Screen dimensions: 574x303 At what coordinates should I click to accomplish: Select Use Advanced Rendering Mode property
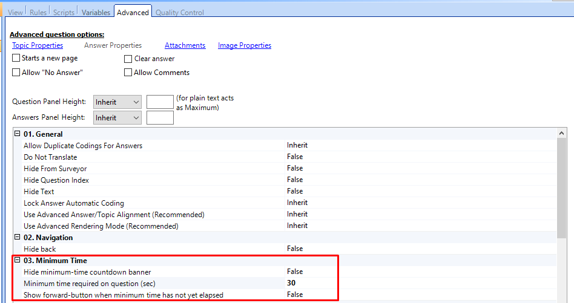tap(289, 226)
